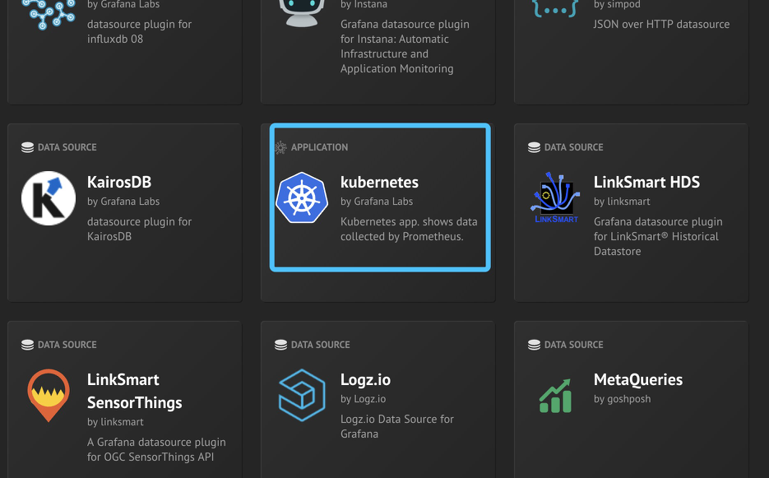Click the database icon on Logz.io card
Image resolution: width=769 pixels, height=478 pixels.
point(281,345)
